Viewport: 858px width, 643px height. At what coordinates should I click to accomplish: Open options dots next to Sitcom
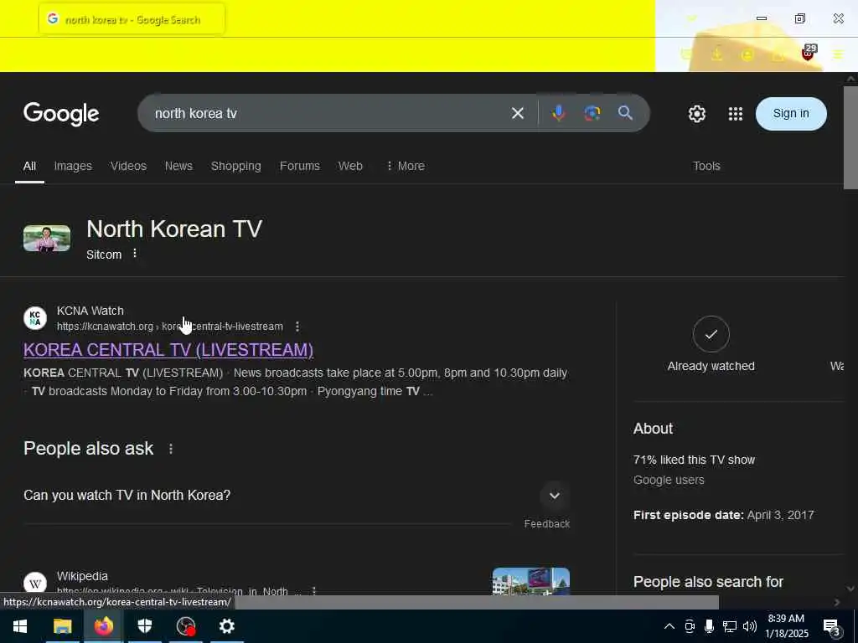click(135, 254)
